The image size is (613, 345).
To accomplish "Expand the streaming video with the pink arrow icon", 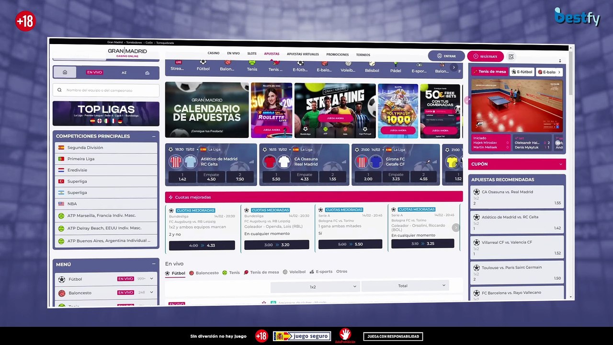I will click(x=467, y=101).
